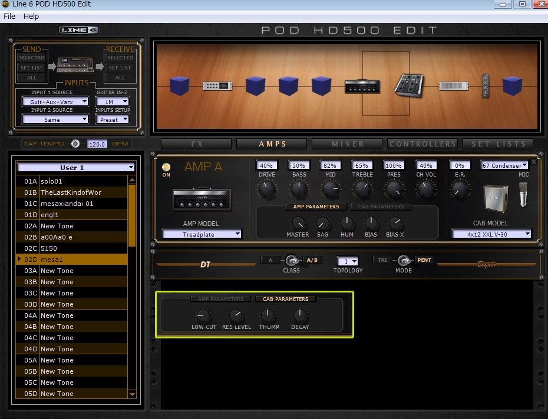Switch to the MIXER tab
The image size is (548, 419).
coord(348,144)
